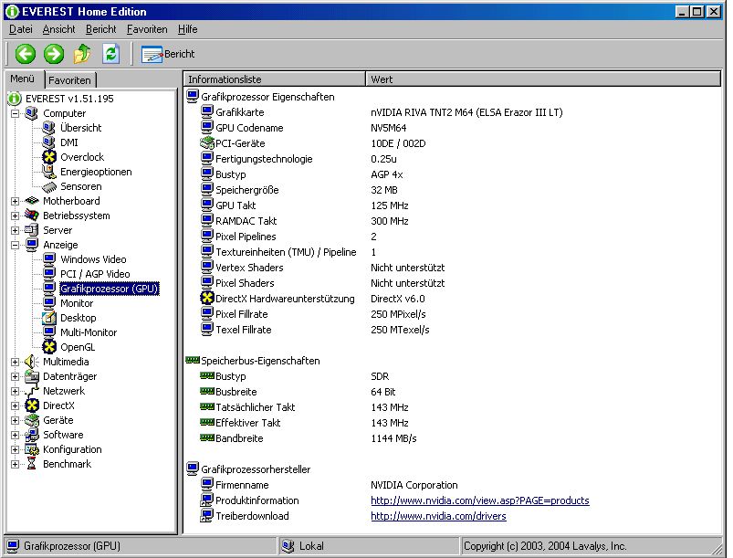Select Monitor in the tree

[77, 303]
